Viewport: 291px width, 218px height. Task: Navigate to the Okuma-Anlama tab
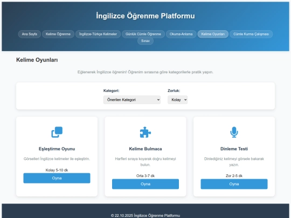181,34
